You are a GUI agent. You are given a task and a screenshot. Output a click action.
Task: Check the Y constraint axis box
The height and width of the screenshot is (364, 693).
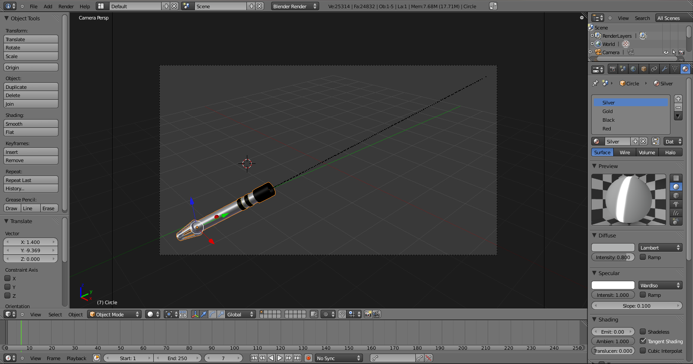point(7,287)
